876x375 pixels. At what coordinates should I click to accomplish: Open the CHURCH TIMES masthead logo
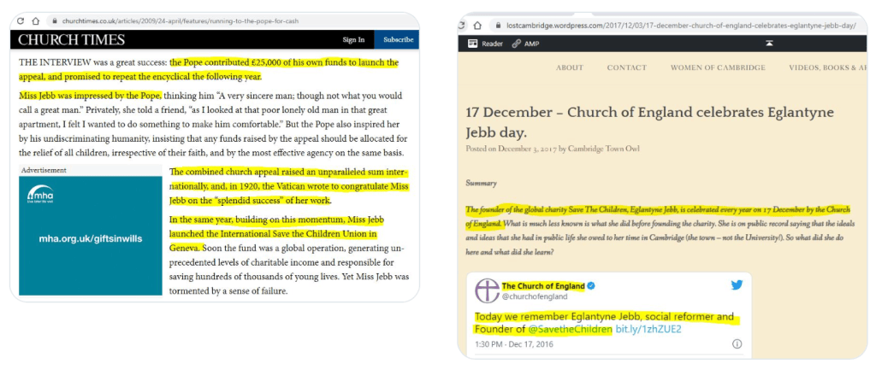coord(72,39)
